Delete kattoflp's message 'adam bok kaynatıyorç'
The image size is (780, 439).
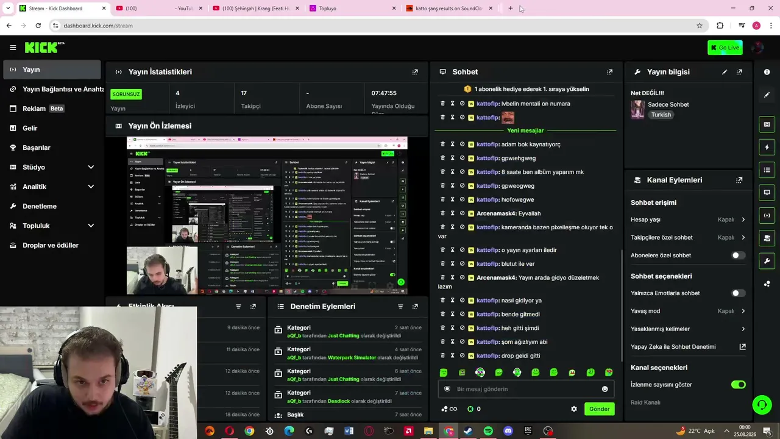pos(442,145)
